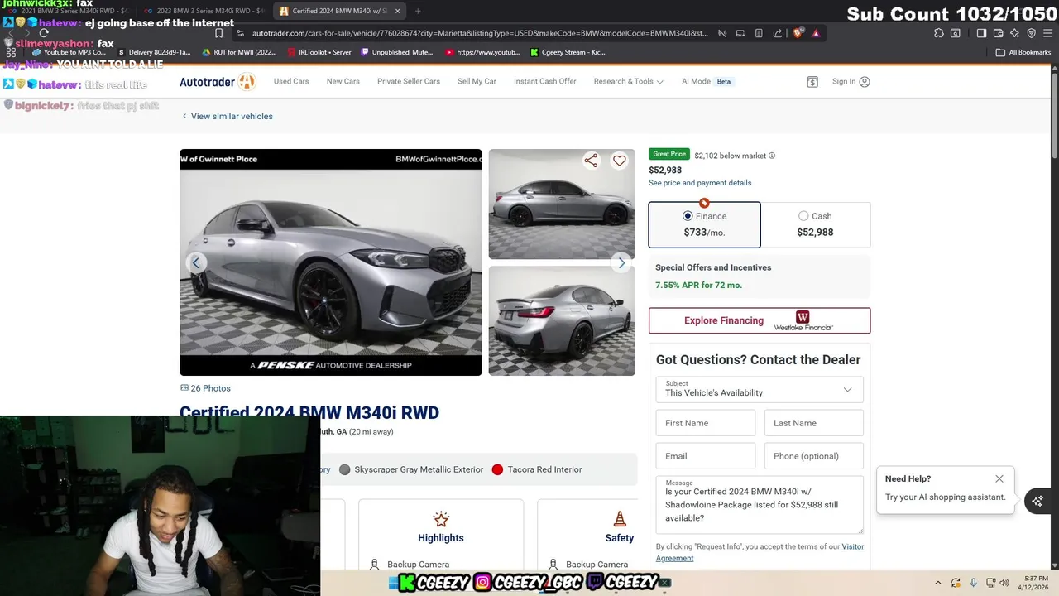Viewport: 1059px width, 596px height.
Task: Go to next photo arrow
Action: coord(621,262)
